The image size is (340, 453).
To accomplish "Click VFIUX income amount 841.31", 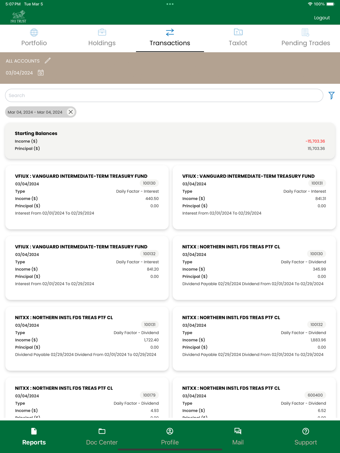I will tap(321, 199).
